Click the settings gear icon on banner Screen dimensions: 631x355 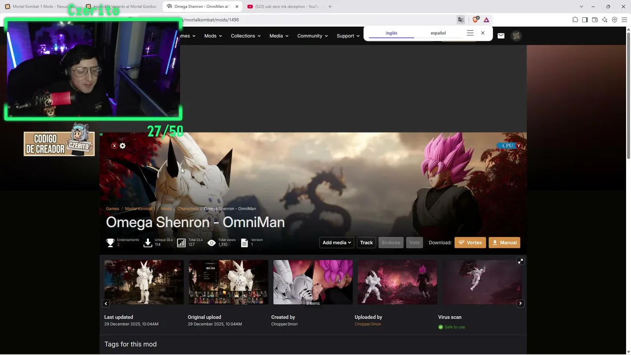click(123, 145)
